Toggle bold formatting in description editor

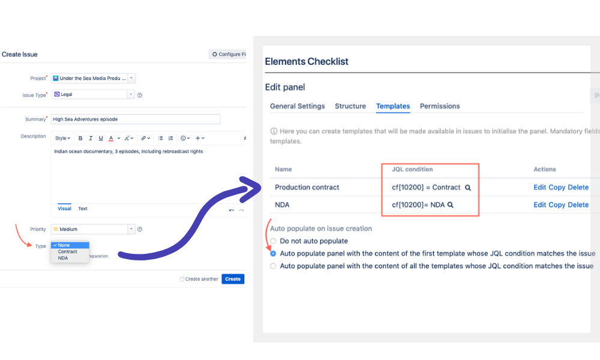pos(80,138)
